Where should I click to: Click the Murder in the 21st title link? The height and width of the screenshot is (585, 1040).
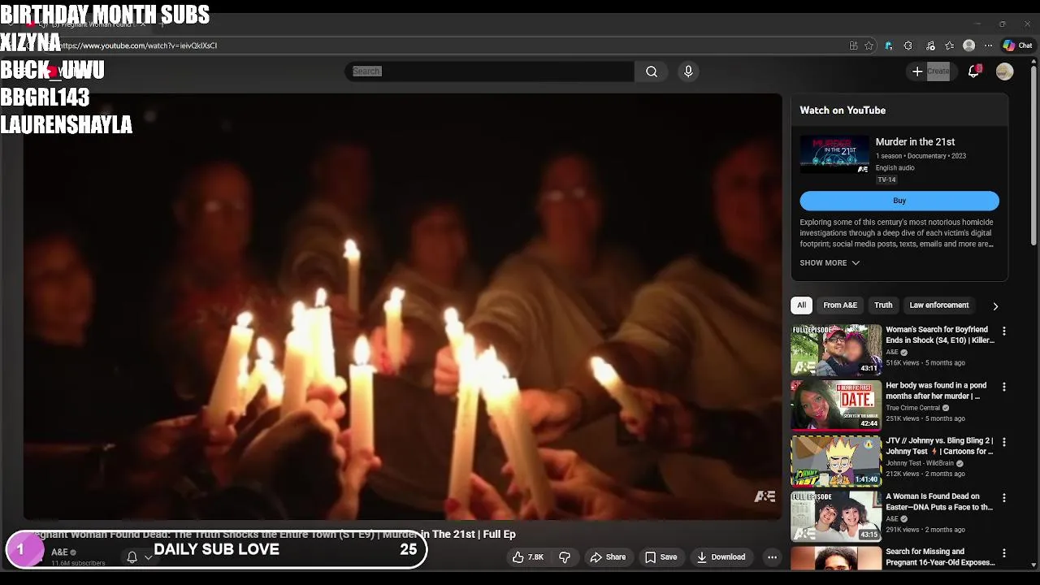(915, 142)
